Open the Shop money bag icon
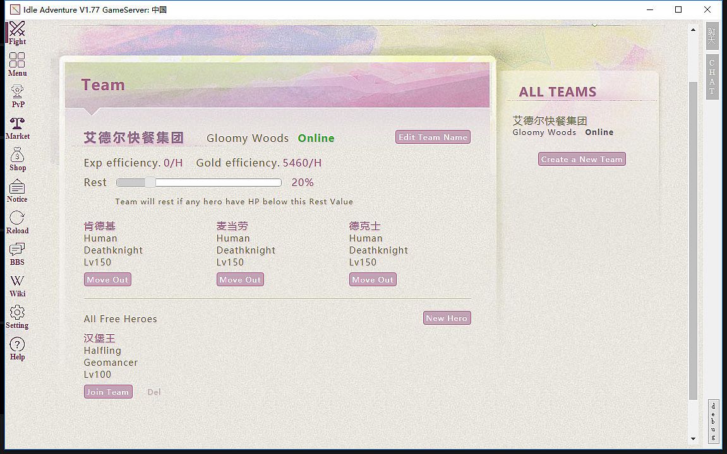The width and height of the screenshot is (727, 454). coord(17,160)
